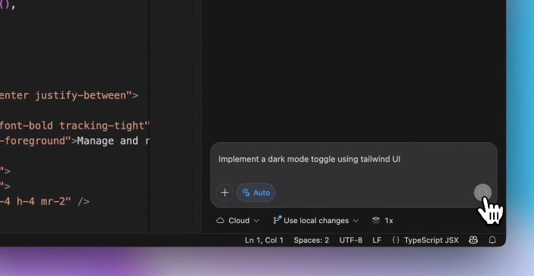Viewport: 534px width, 276px height.
Task: Click the font-bold tracking-tight code line
Action: pyautogui.click(x=75, y=126)
